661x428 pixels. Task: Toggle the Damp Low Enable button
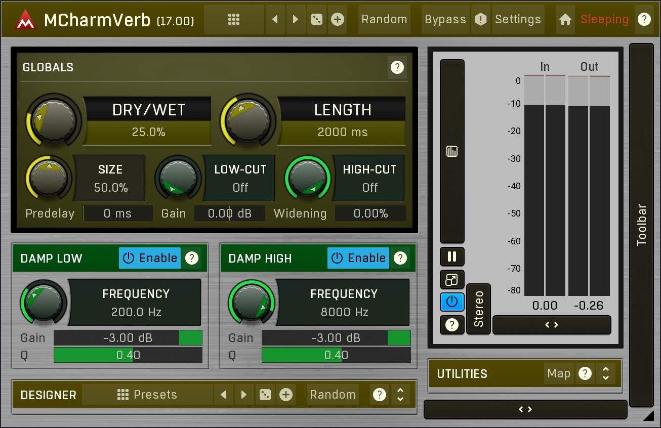(x=150, y=258)
